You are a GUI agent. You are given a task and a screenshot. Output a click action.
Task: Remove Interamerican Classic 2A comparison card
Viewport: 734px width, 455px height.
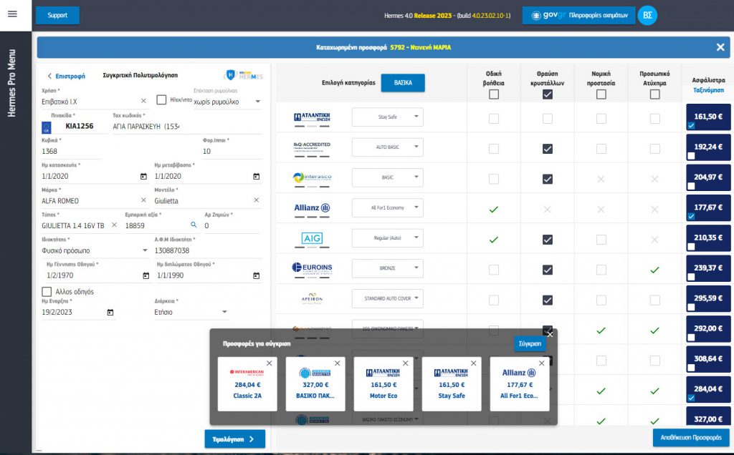click(270, 363)
